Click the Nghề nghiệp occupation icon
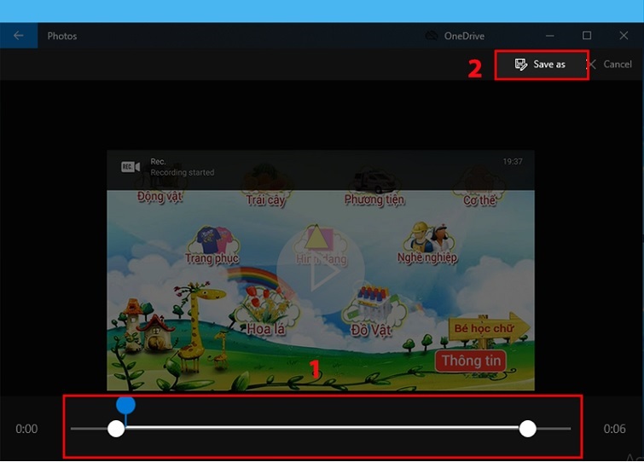The image size is (644, 462). point(426,243)
